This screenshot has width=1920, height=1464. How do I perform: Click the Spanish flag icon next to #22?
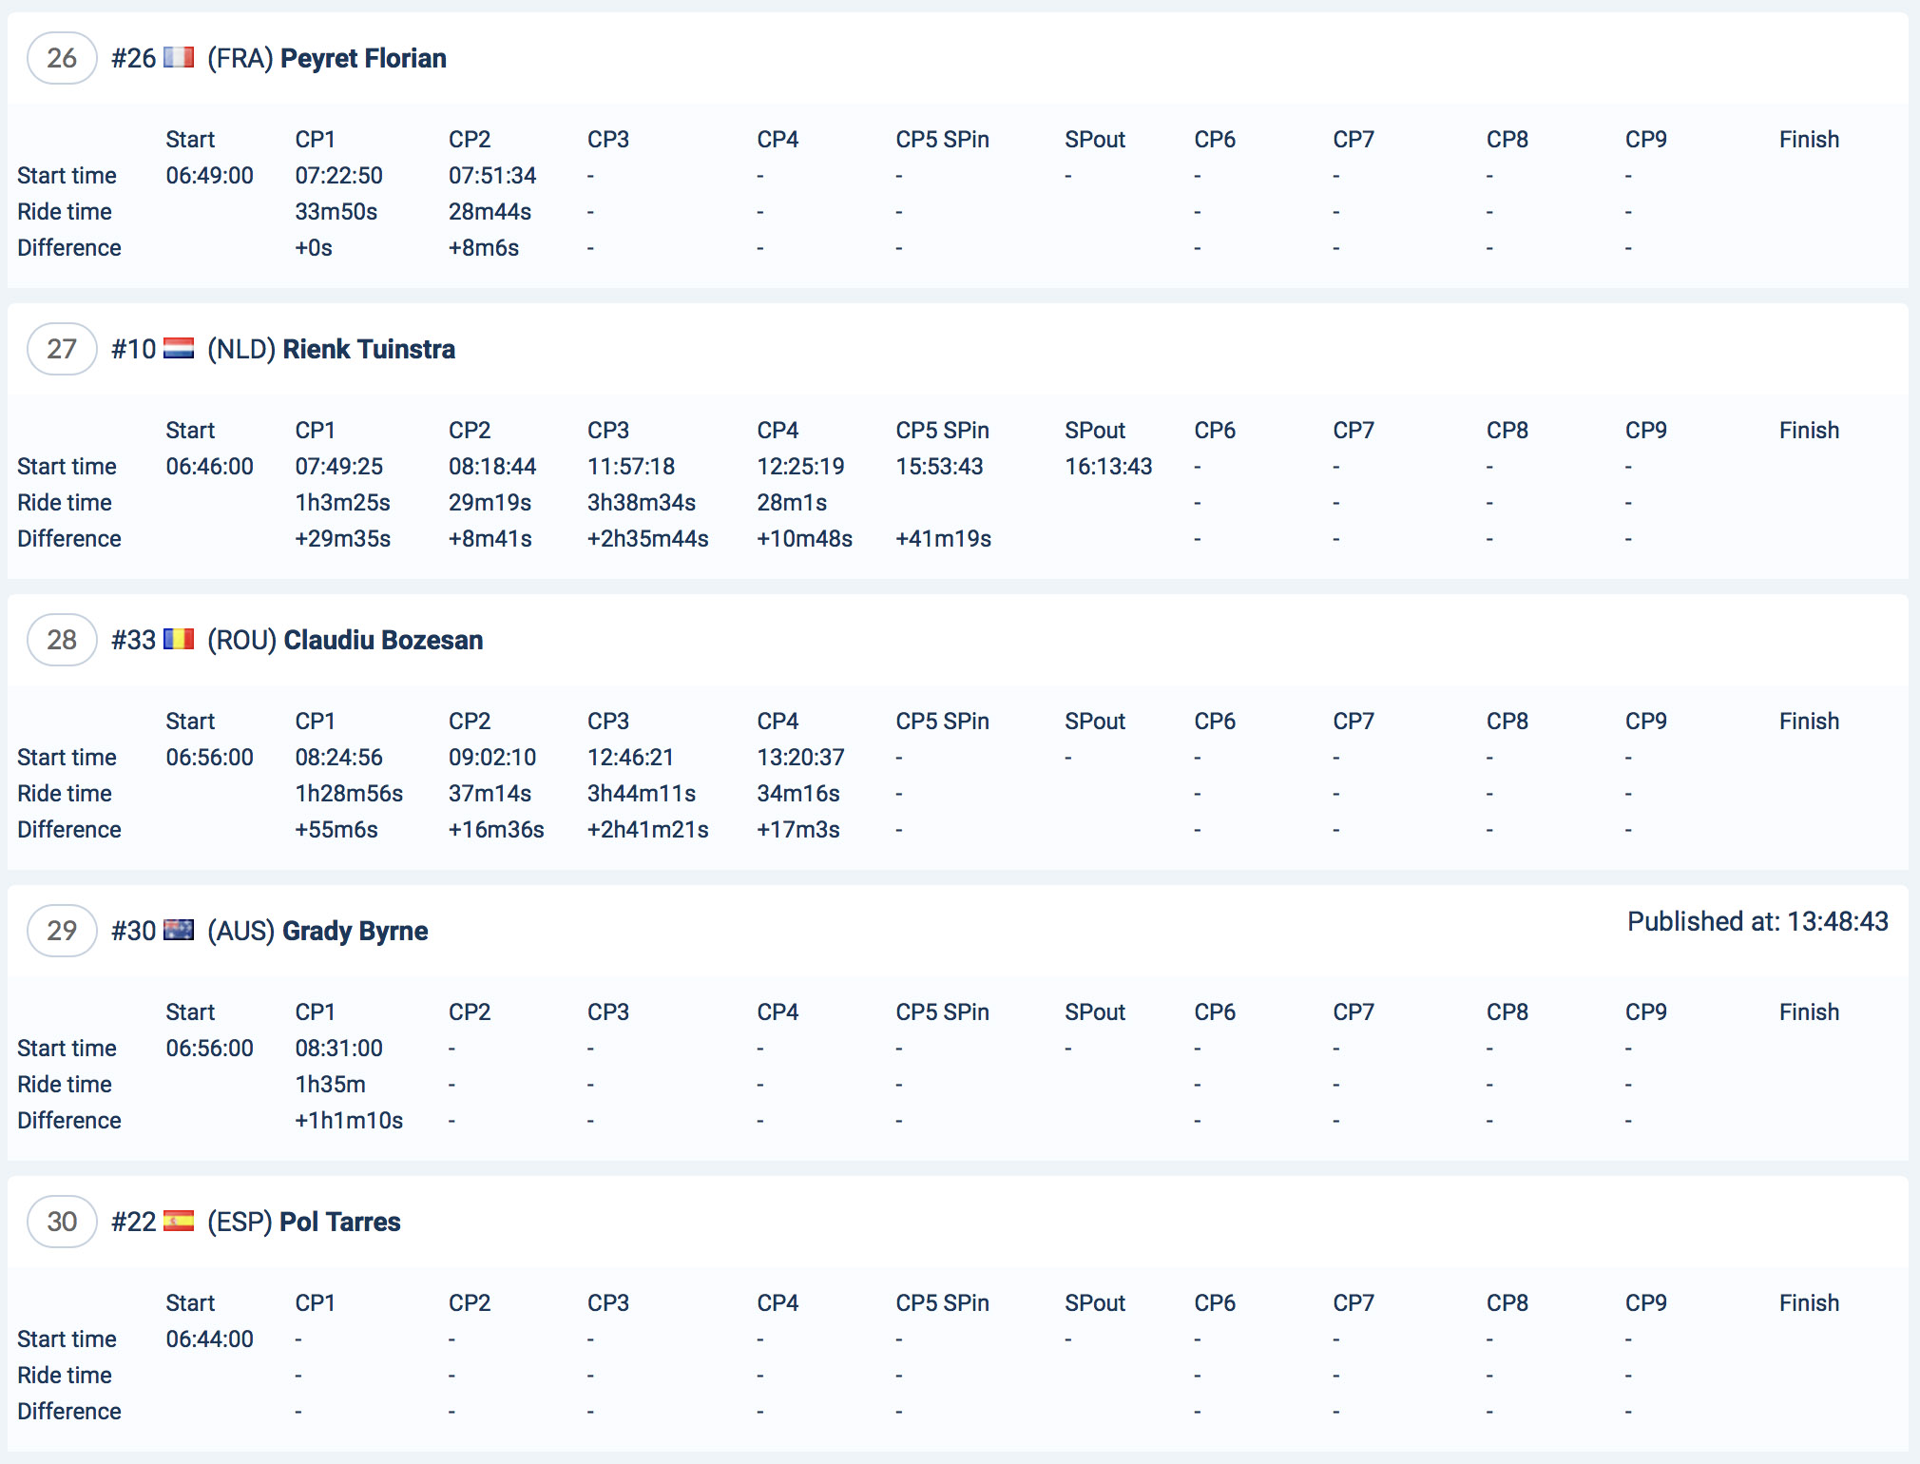179,1222
